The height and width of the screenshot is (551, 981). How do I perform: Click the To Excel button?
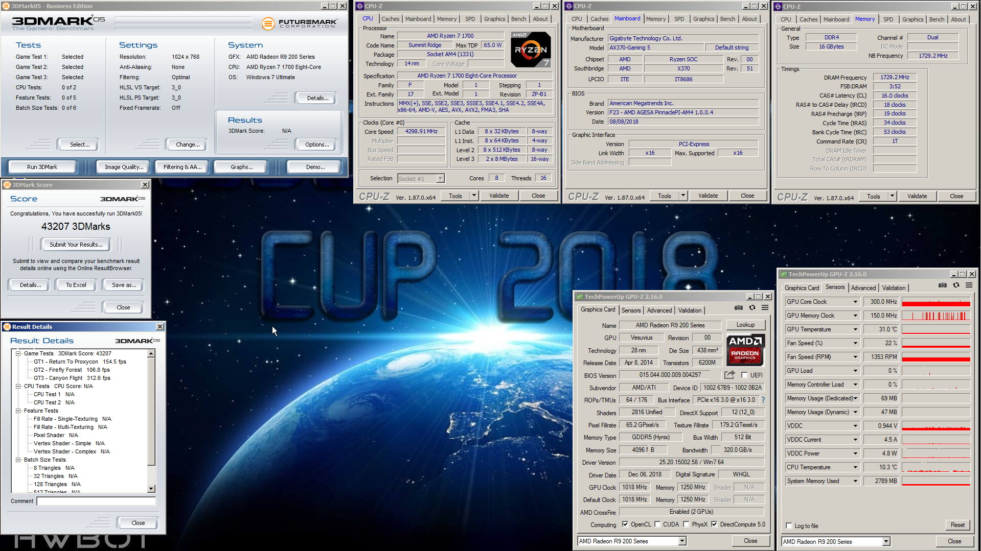76,285
